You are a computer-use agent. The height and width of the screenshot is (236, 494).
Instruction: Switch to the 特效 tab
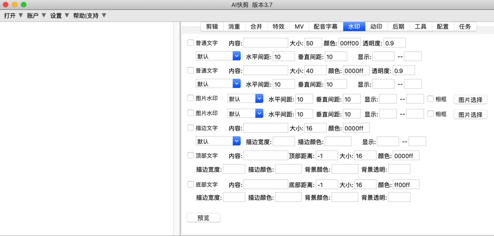[278, 27]
